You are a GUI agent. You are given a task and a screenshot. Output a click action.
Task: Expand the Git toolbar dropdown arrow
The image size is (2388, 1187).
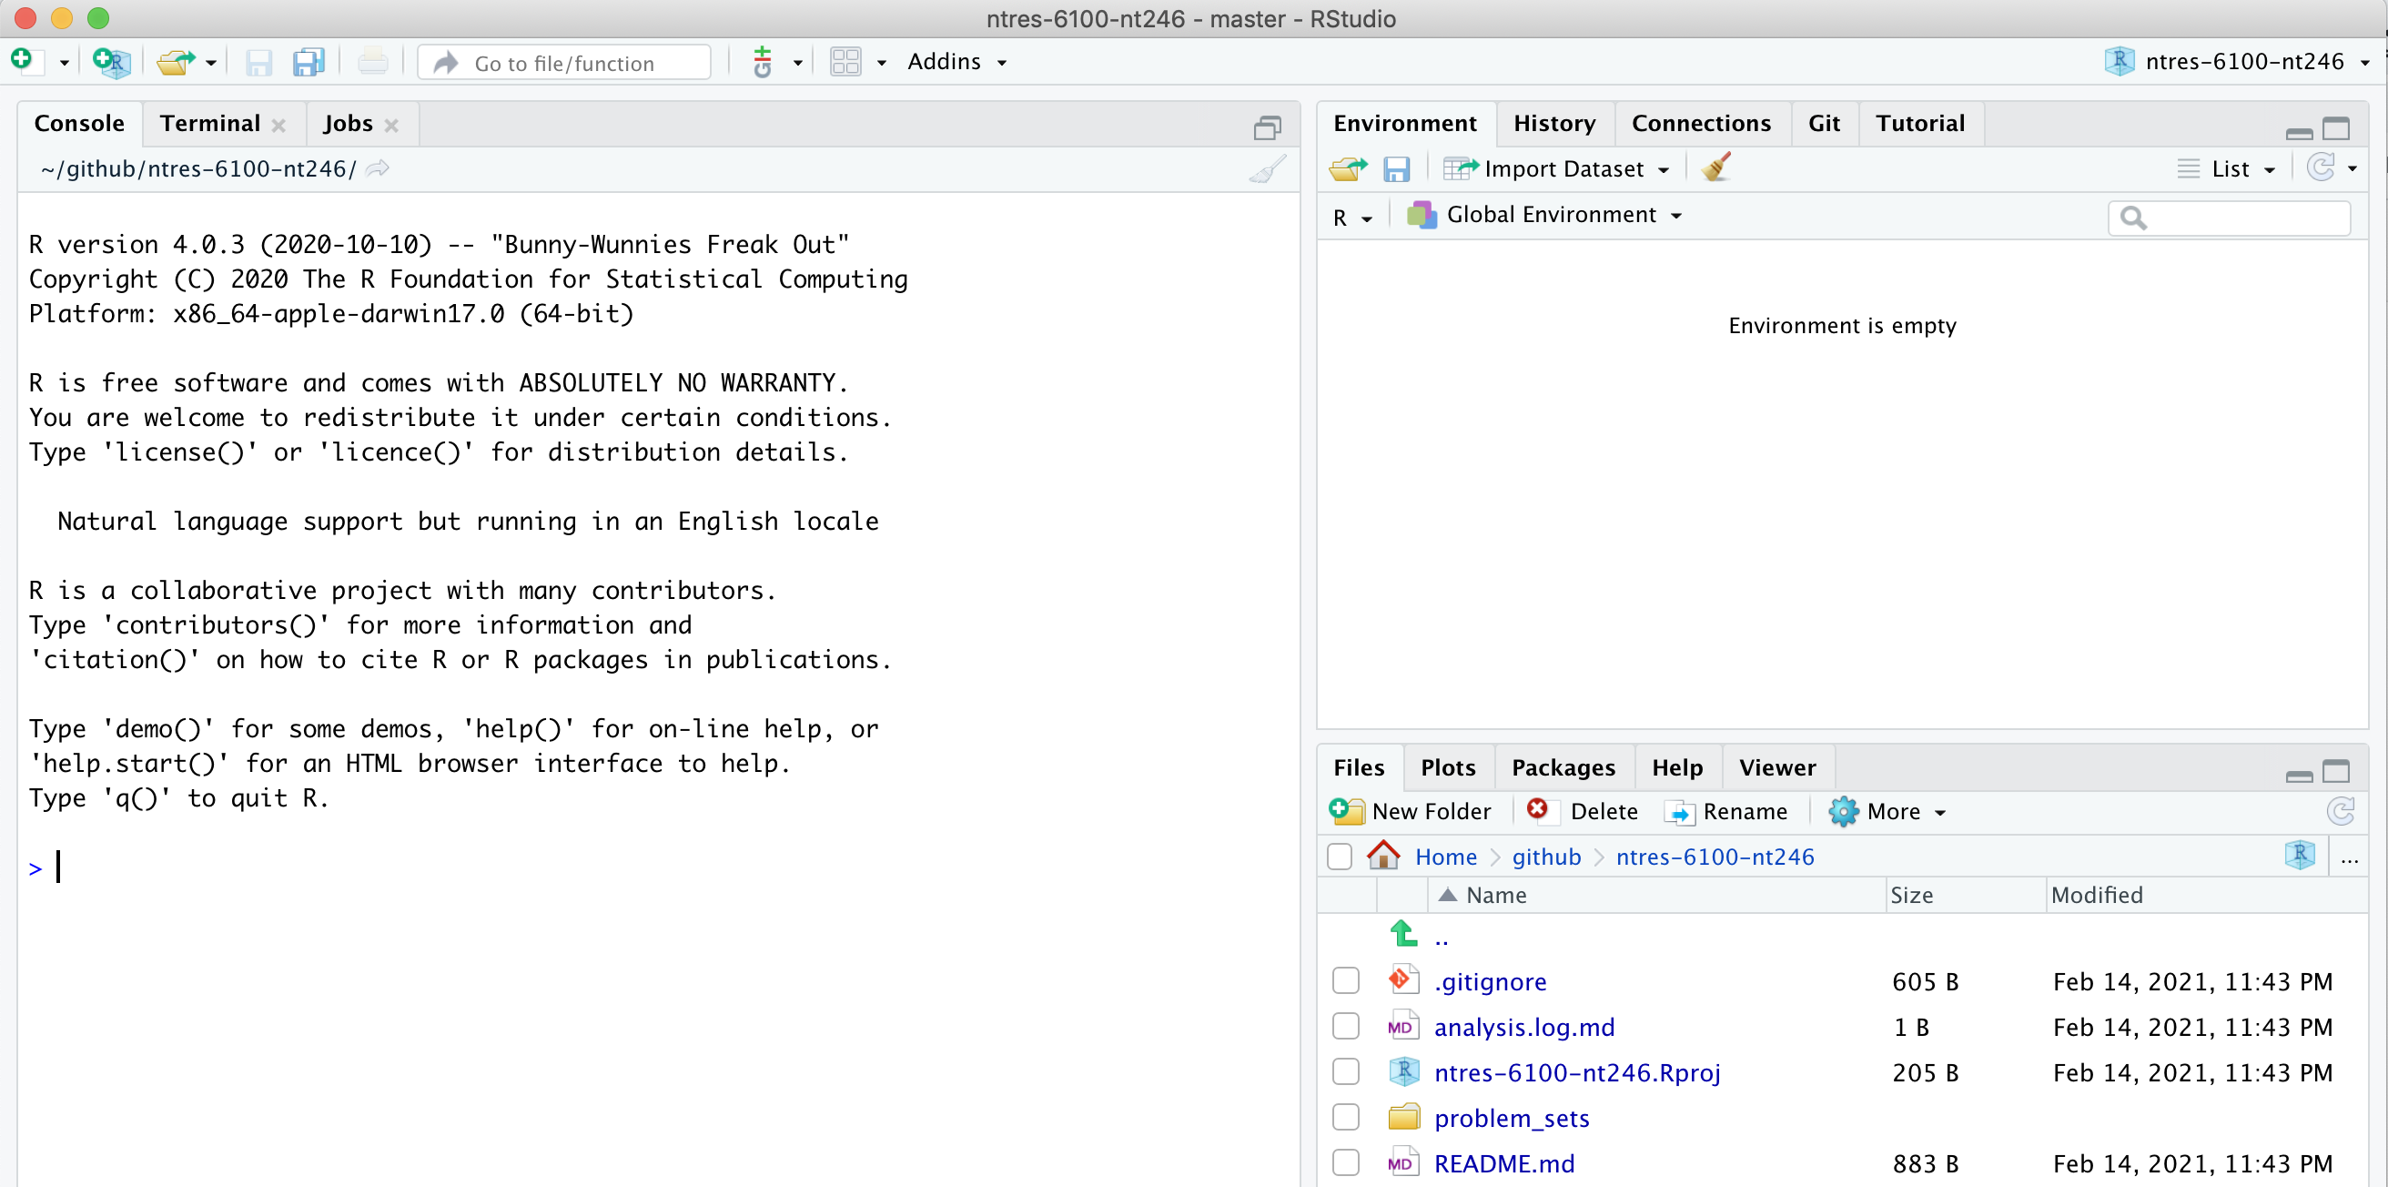(x=797, y=63)
